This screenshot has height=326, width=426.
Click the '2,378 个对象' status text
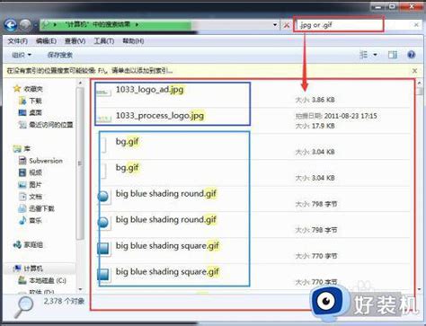[64, 301]
